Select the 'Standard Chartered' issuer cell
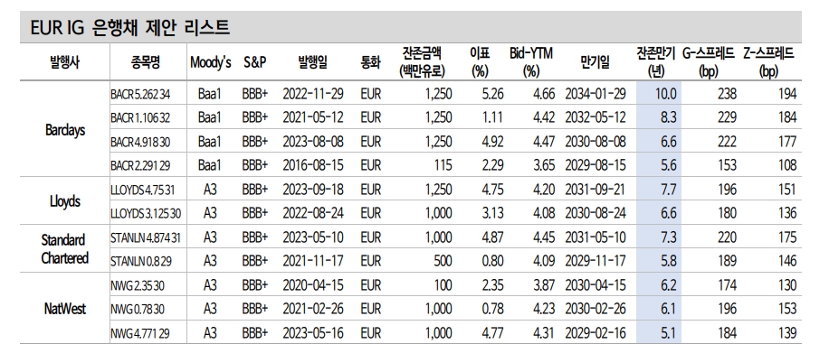The height and width of the screenshot is (344, 829). coord(65,249)
